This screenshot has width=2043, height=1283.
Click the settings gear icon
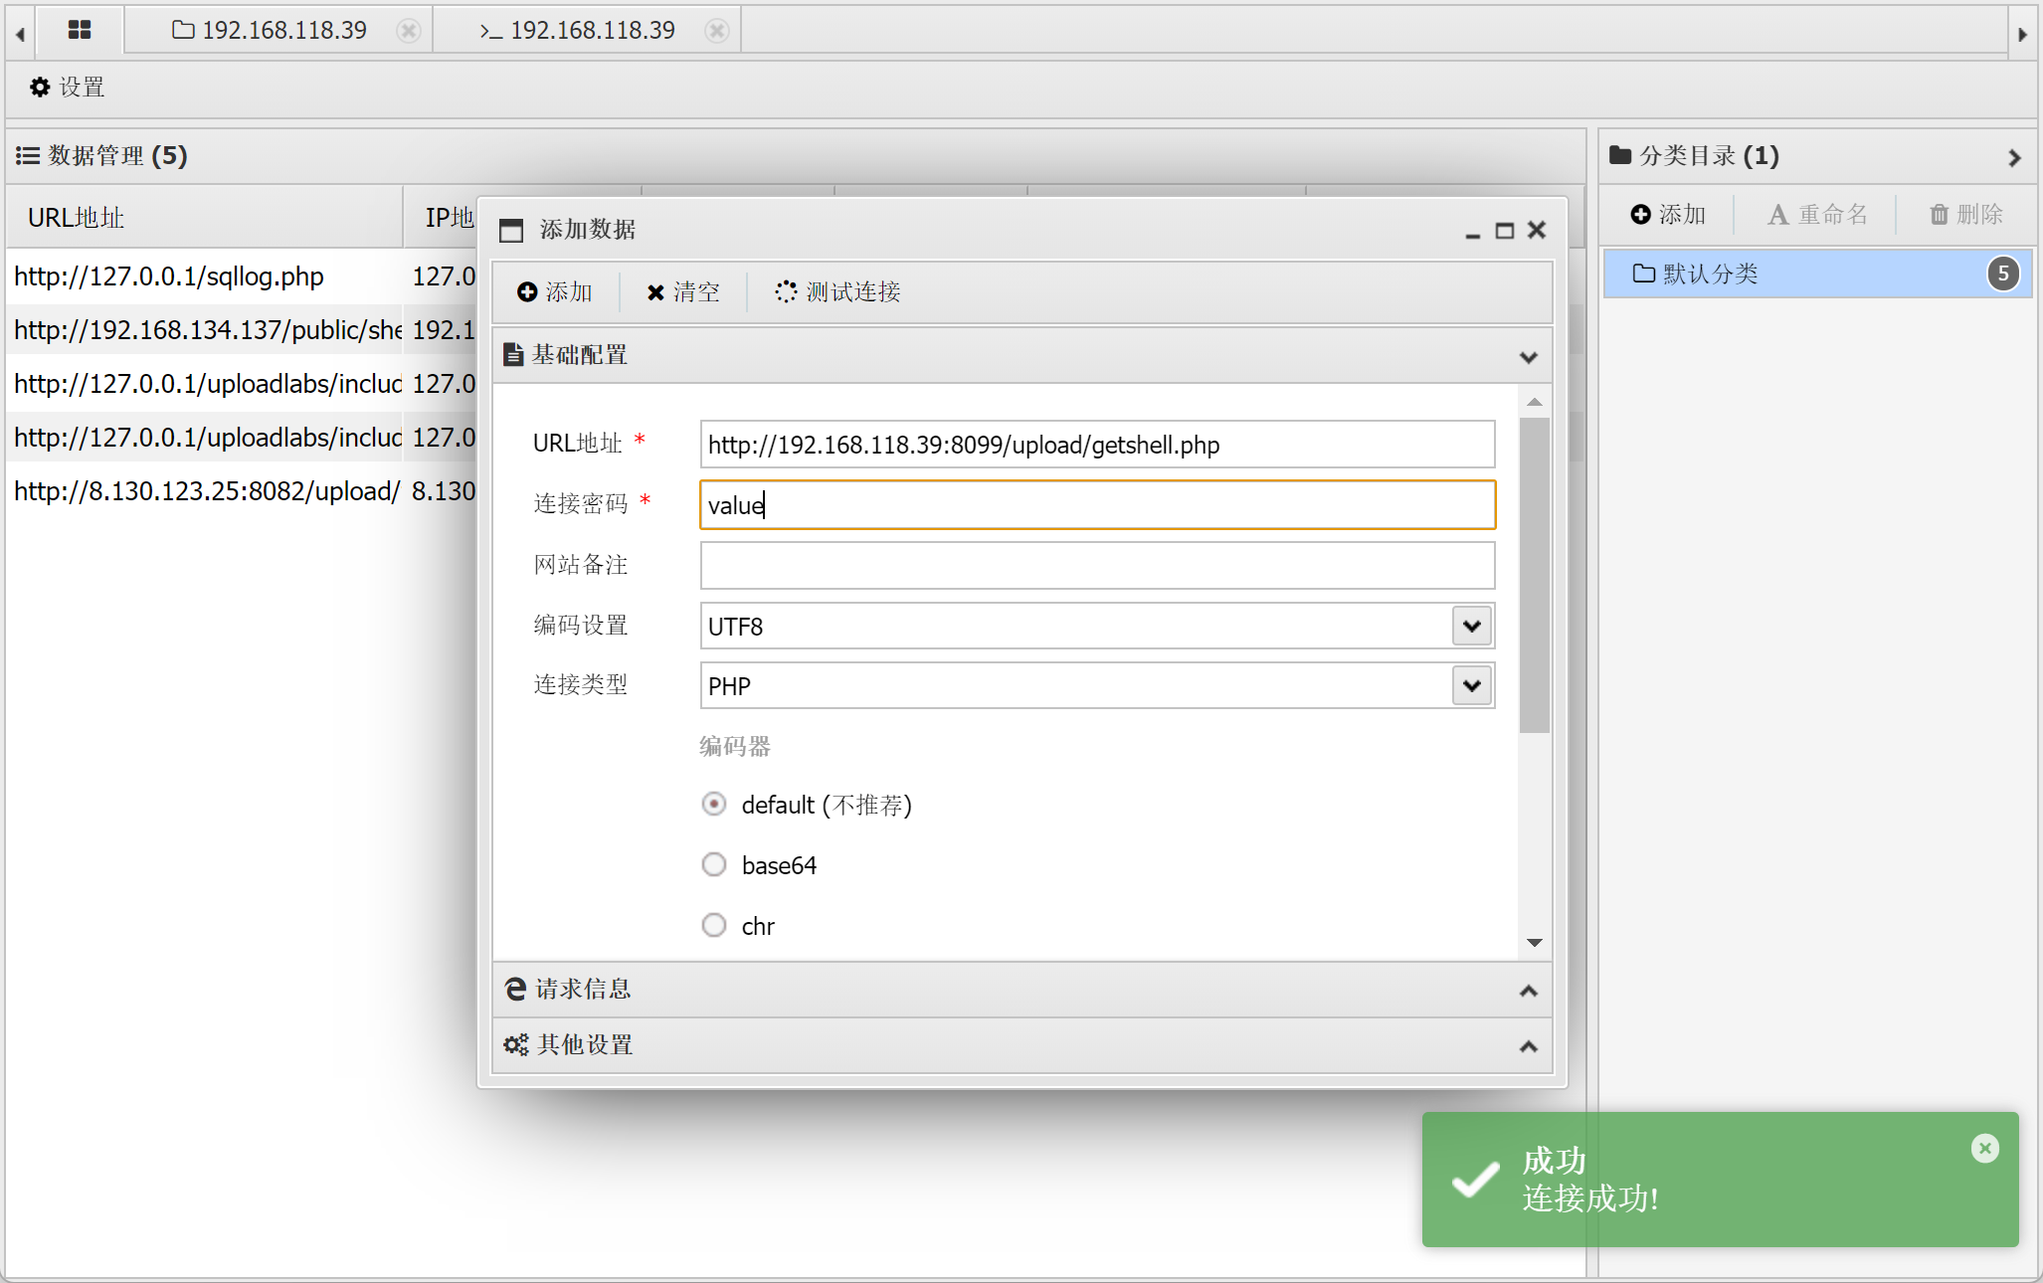tap(40, 88)
